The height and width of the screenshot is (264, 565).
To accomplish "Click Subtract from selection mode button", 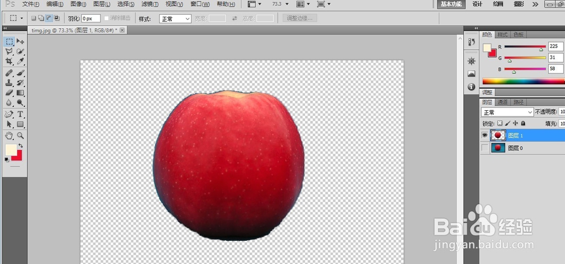I will tap(49, 18).
